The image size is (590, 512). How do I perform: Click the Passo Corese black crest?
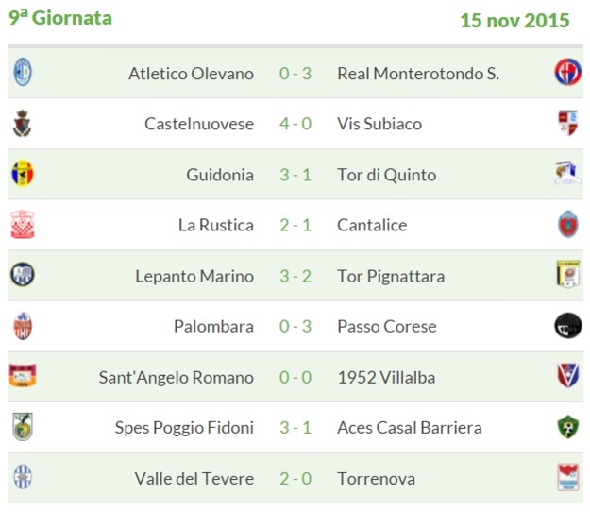(567, 326)
